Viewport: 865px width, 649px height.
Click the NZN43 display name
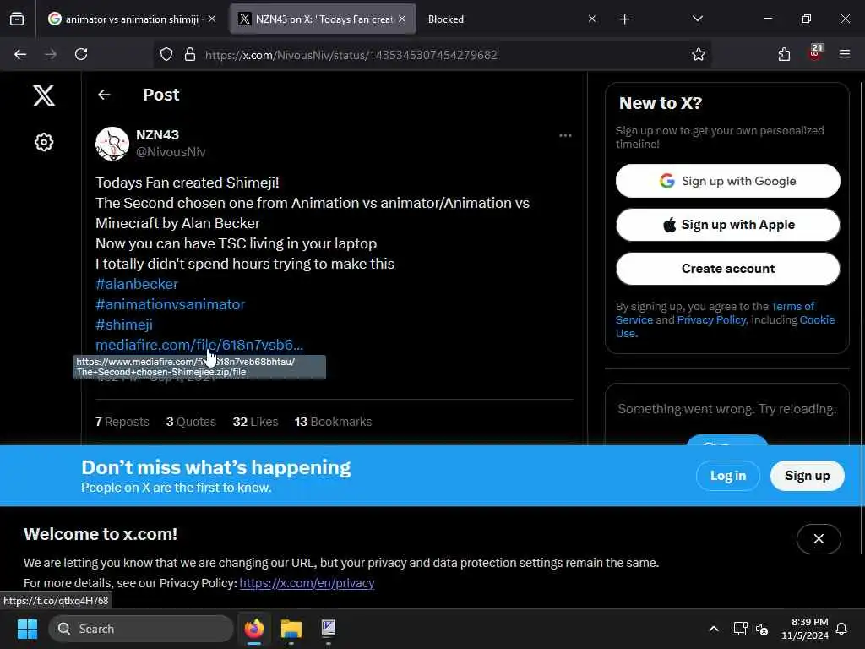pos(157,134)
